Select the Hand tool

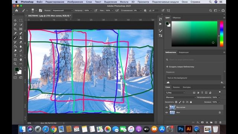point(21,60)
